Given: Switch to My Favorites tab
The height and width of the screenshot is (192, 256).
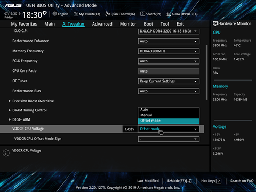Looking at the screenshot, I should 24,24.
